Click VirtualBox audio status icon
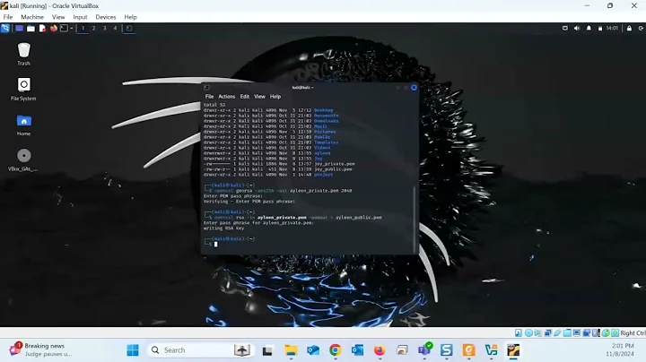This screenshot has height=362, width=646. point(538,332)
